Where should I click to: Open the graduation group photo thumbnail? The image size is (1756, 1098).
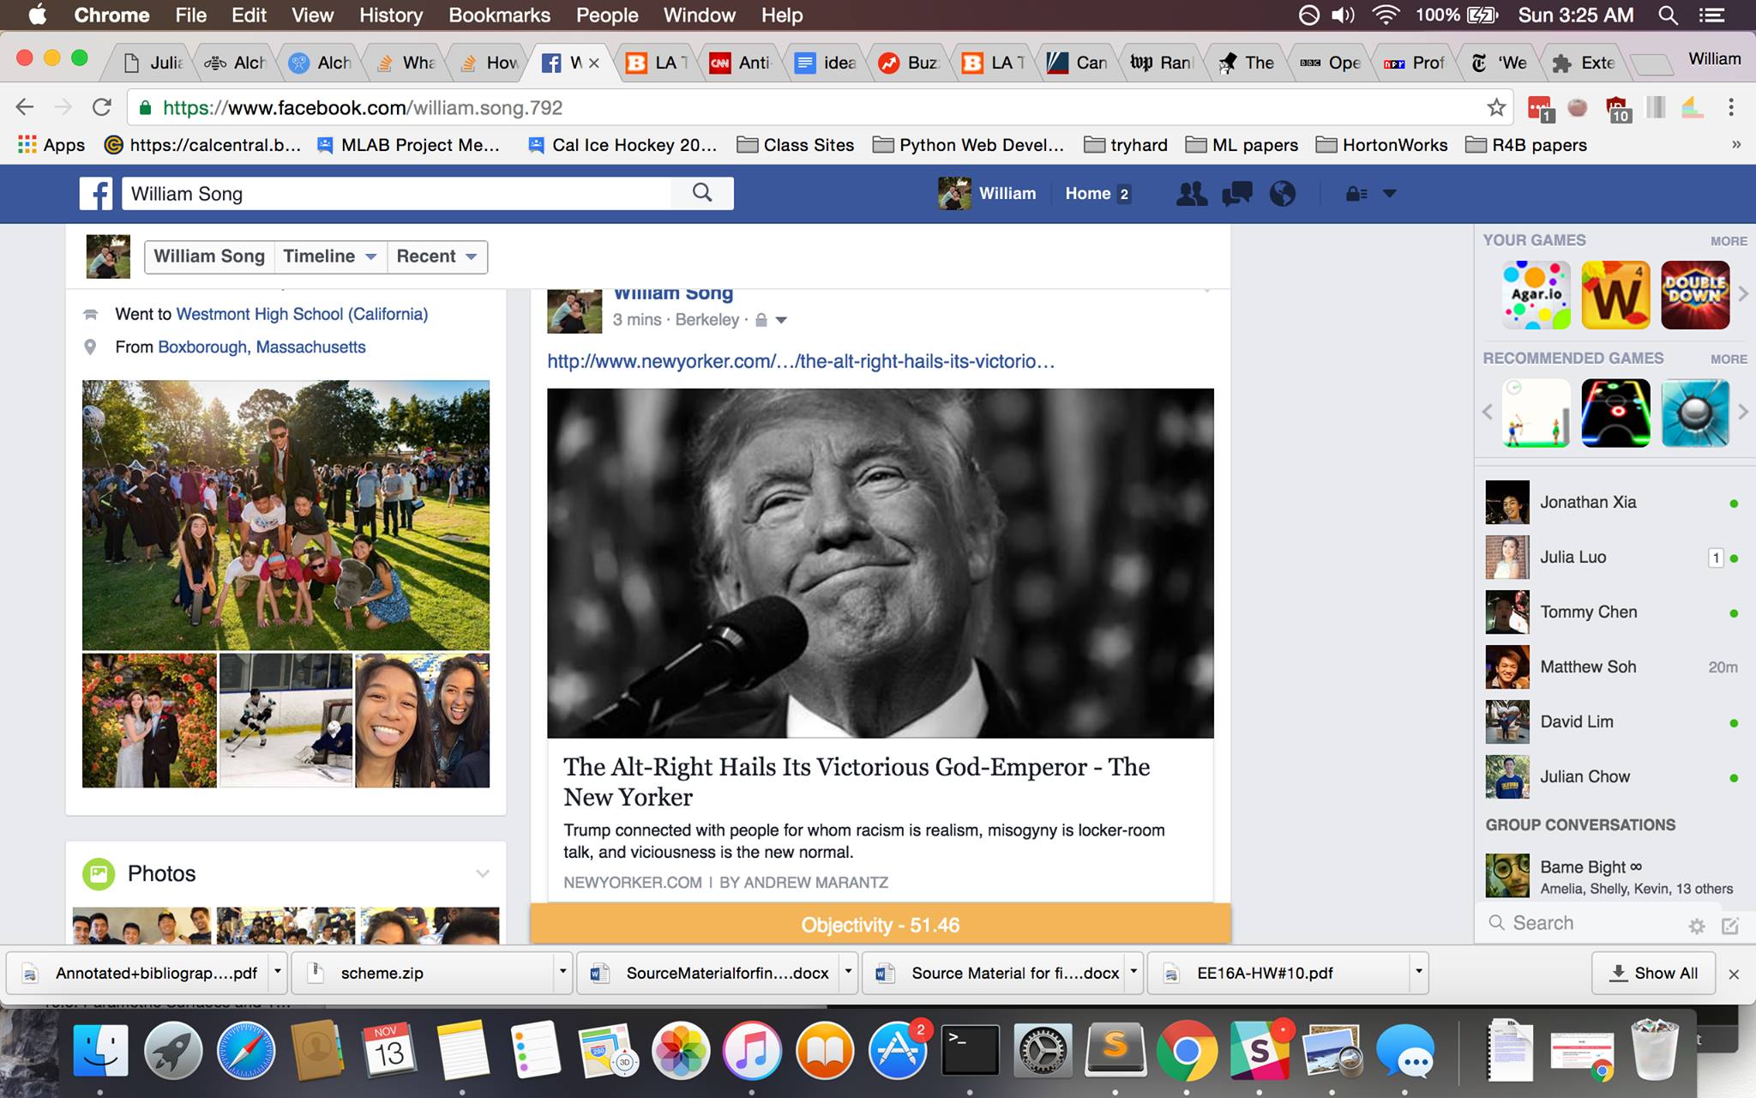point(286,515)
